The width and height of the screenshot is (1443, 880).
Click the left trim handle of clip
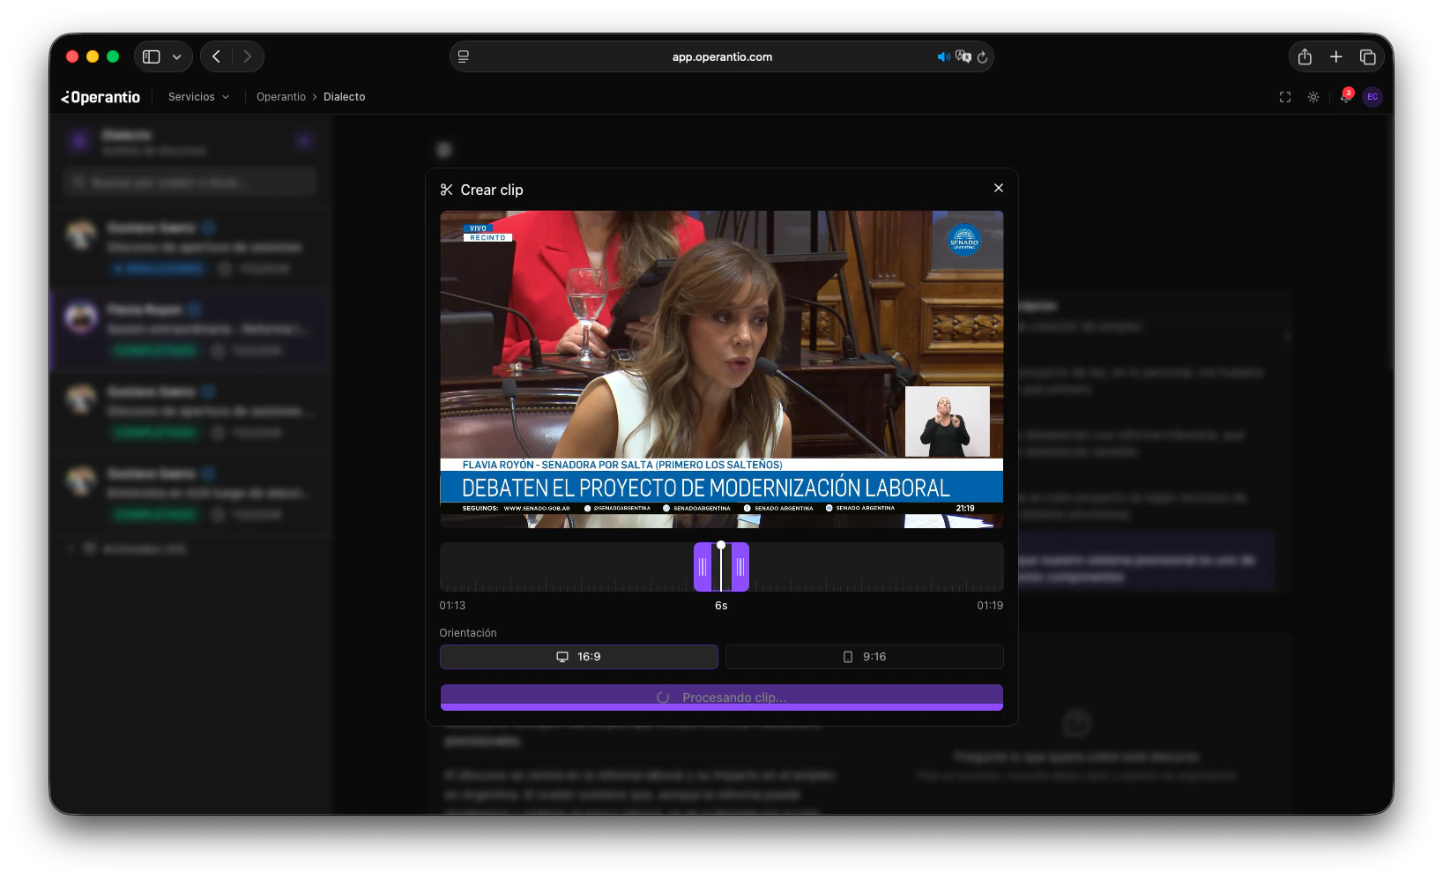[x=703, y=567]
